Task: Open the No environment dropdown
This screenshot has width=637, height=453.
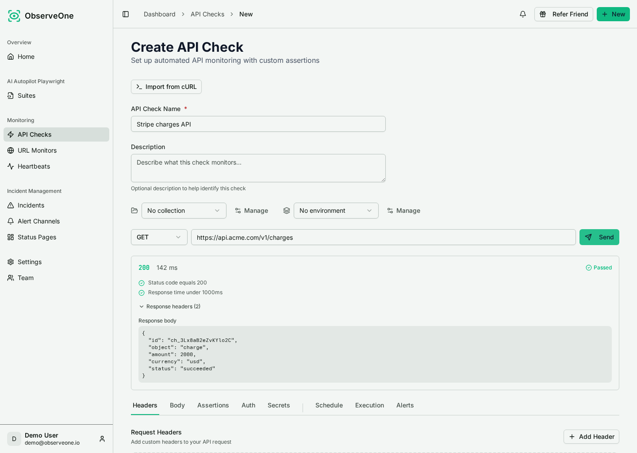Action: click(x=336, y=211)
